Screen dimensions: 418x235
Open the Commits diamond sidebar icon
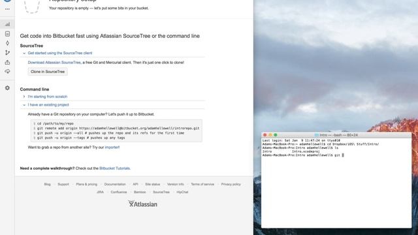pos(7,43)
